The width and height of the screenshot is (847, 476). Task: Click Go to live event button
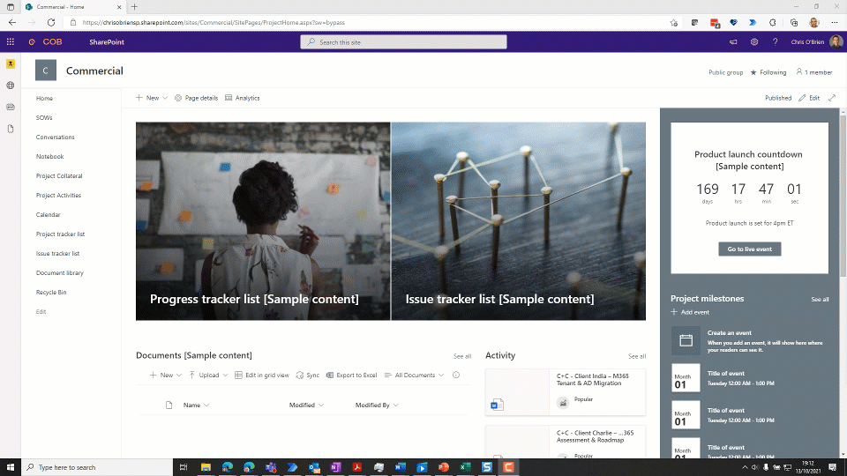click(749, 249)
